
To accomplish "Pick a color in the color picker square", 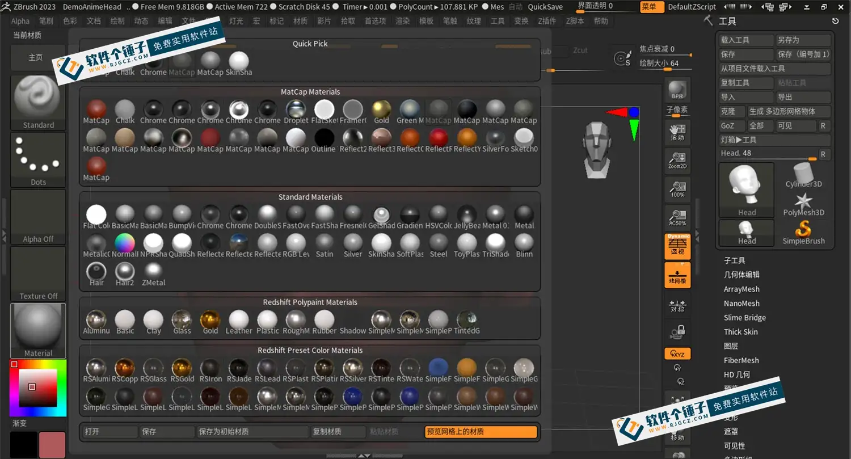I will pos(39,387).
